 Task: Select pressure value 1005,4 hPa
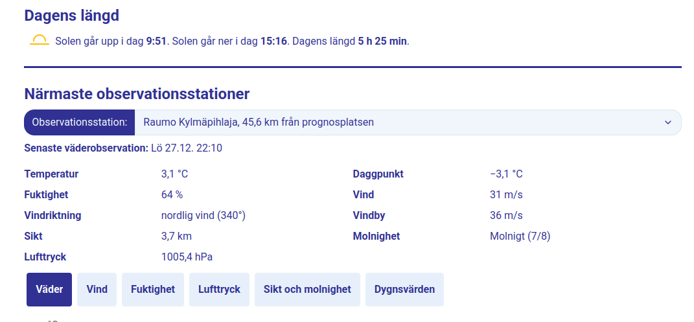pos(187,257)
